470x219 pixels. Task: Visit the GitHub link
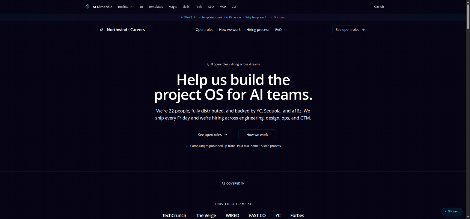[x=379, y=7]
